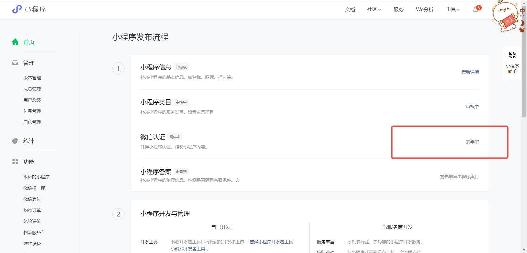
Task: Click the 小程序信息 title
Action: [x=156, y=68]
